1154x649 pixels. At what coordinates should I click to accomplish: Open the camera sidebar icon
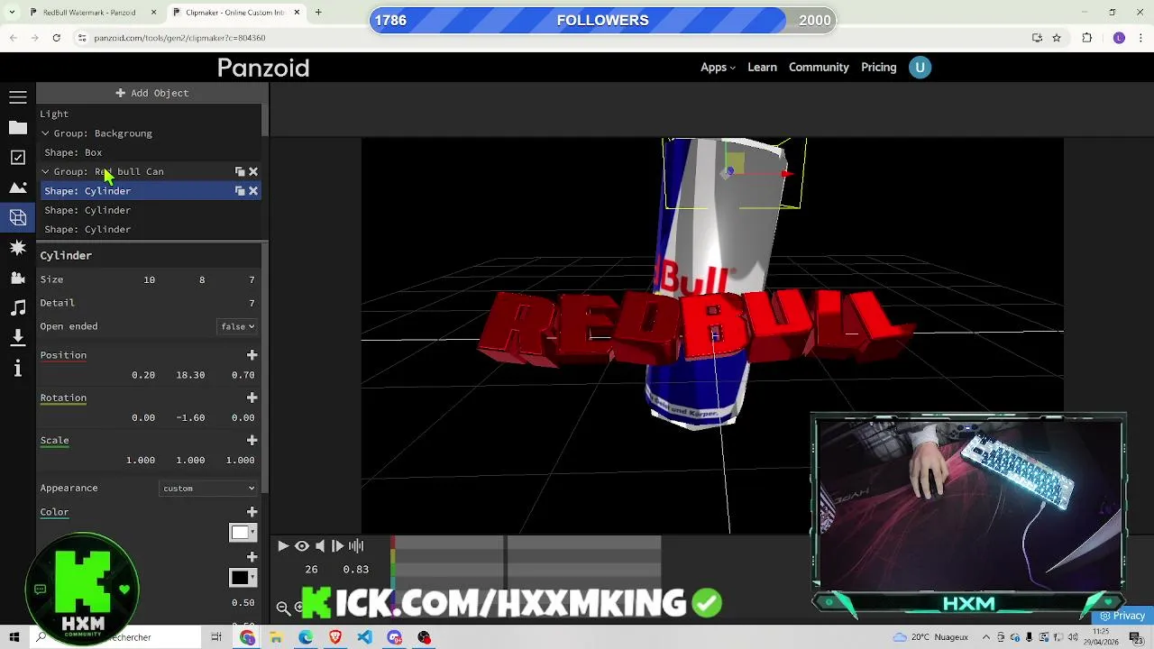(18, 278)
